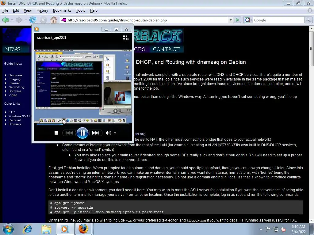314x235 pixels.
Task: Open the View menu
Action: point(28,10)
